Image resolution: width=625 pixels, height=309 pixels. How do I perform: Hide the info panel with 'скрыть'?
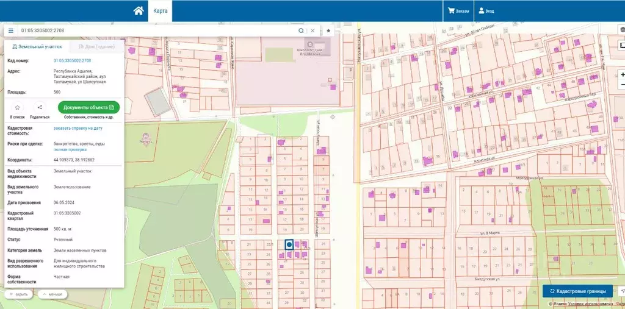18,294
